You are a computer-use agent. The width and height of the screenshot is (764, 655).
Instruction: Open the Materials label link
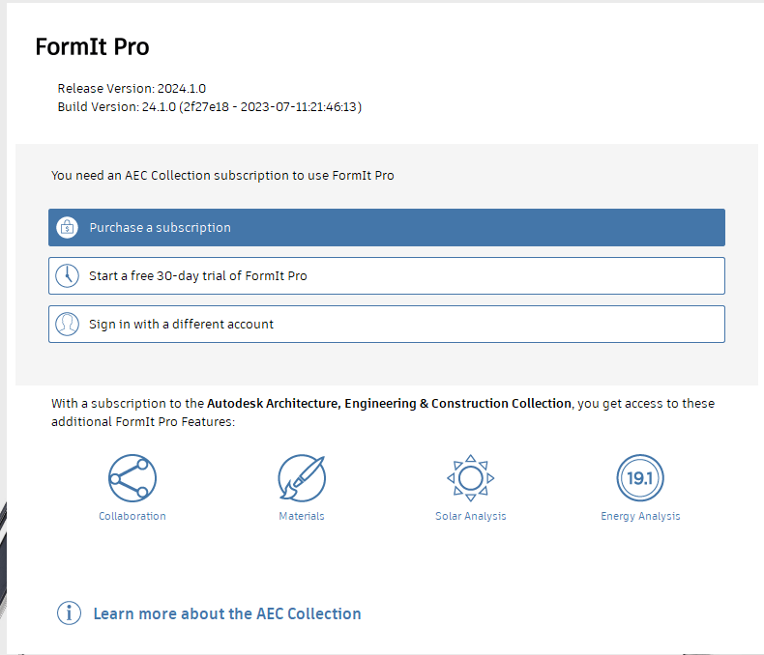coord(302,516)
